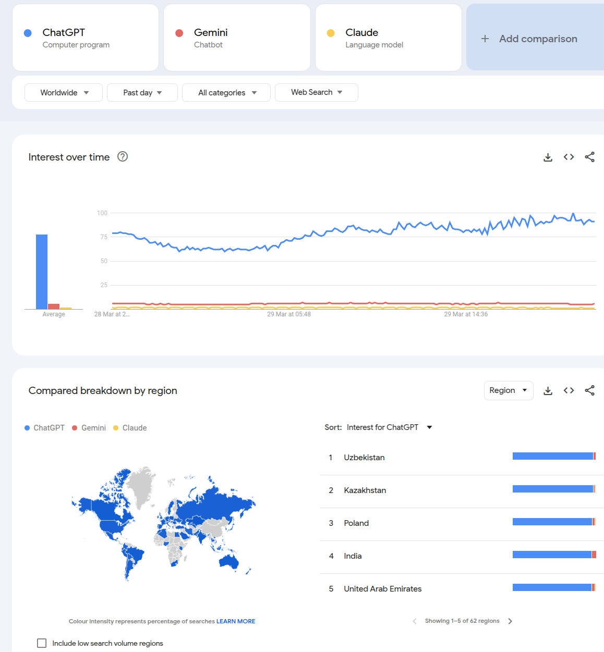Viewport: 604px width, 652px height.
Task: Download the region breakdown data
Action: coord(548,390)
